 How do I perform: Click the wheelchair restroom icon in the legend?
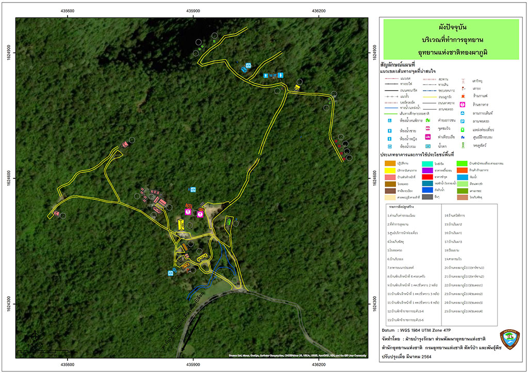pos(390,121)
